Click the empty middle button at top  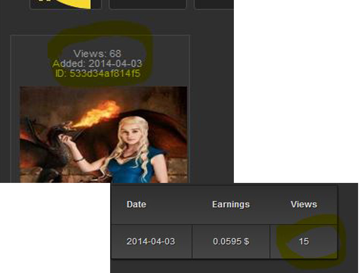coord(147,4)
